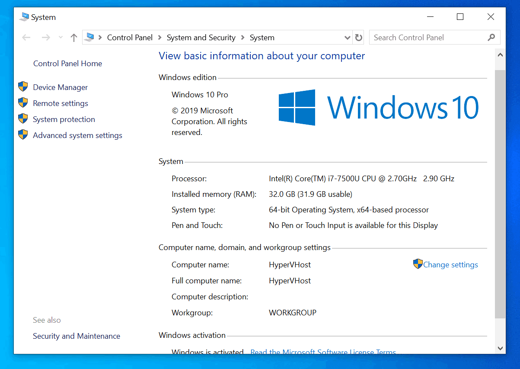Click Change settings link
This screenshot has width=520, height=369.
[450, 265]
